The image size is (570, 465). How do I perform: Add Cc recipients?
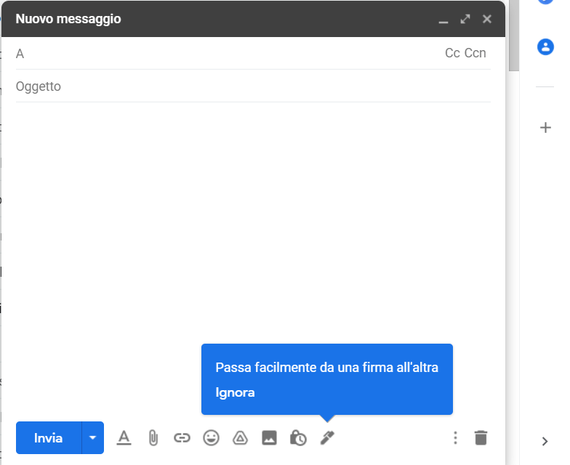(x=452, y=53)
